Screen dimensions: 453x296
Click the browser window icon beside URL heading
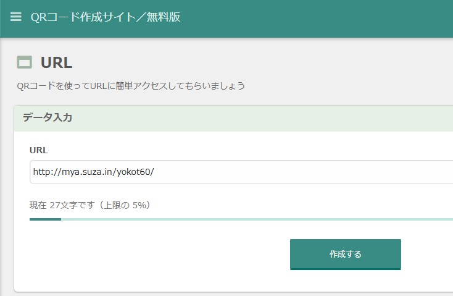(25, 62)
